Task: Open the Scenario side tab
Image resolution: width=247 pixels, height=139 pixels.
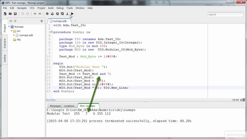Action: click(x=5, y=43)
